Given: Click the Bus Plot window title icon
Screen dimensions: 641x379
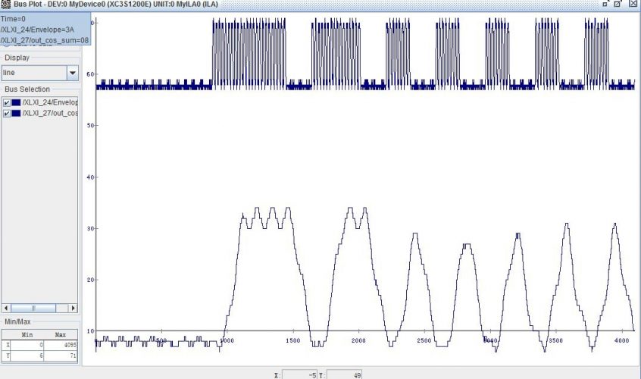Looking at the screenshot, I should click(5, 5).
